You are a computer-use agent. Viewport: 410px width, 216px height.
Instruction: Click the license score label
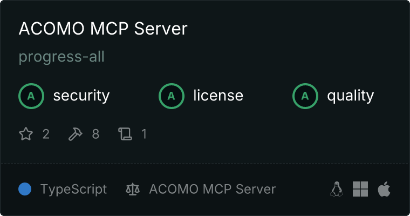218,95
